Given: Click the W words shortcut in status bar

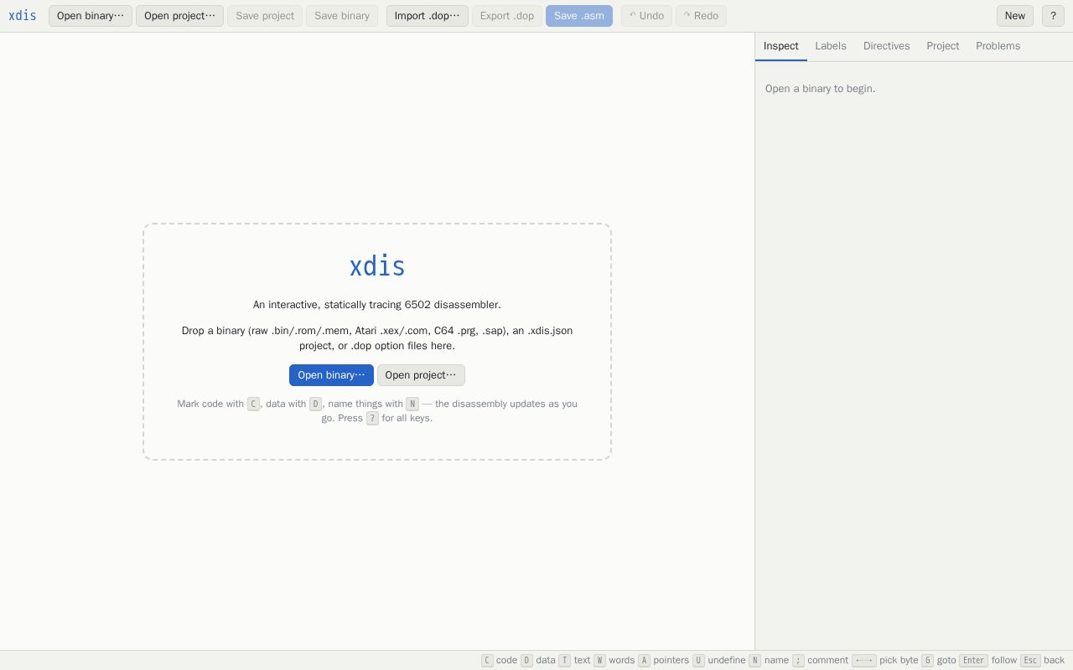Looking at the screenshot, I should tap(614, 660).
